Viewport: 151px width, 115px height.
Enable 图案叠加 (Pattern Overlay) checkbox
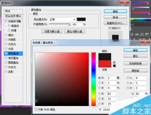point(6,63)
